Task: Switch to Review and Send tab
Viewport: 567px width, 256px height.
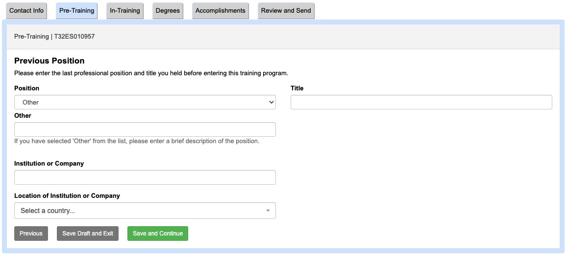Action: pyautogui.click(x=286, y=11)
